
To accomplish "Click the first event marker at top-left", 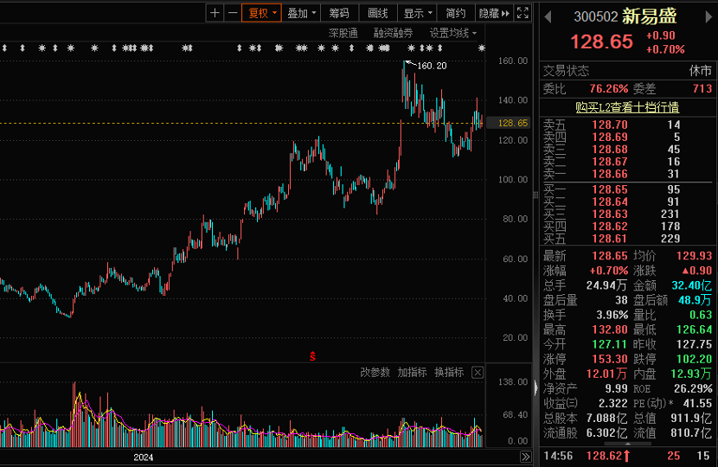I will click(4, 48).
